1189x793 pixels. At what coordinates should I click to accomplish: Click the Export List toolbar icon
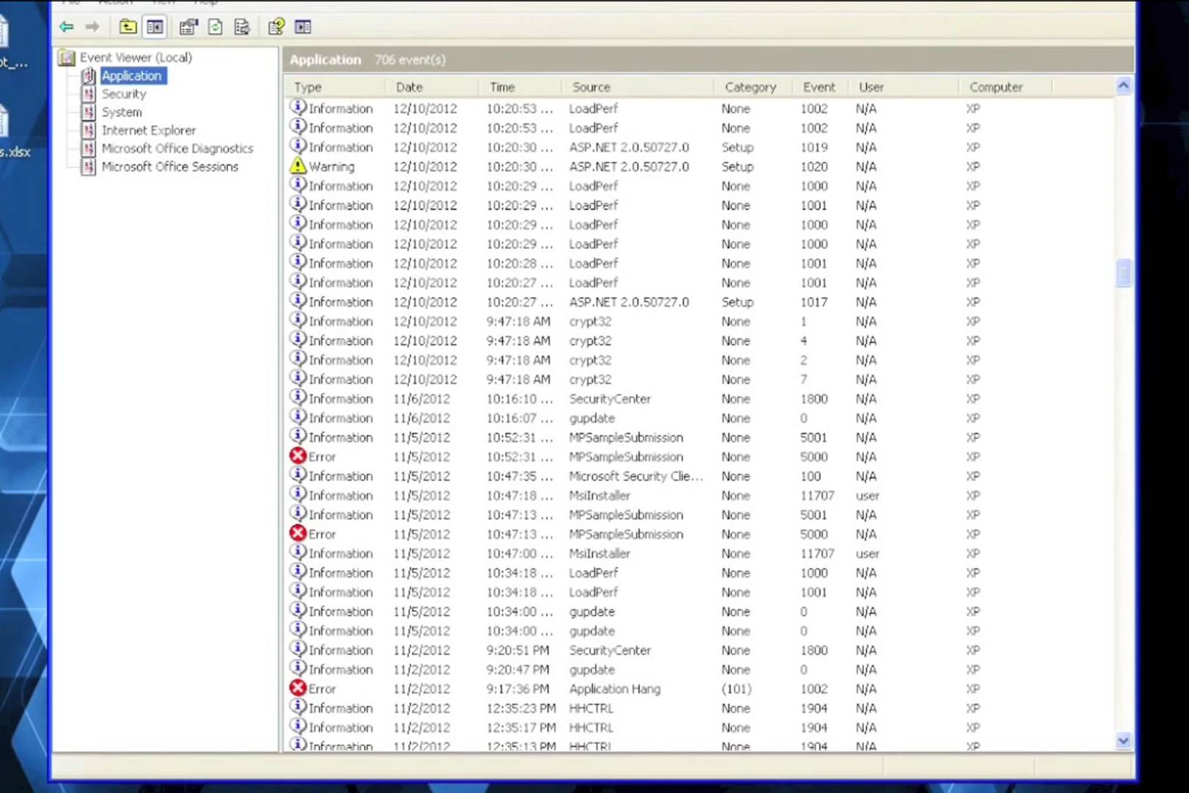point(242,27)
